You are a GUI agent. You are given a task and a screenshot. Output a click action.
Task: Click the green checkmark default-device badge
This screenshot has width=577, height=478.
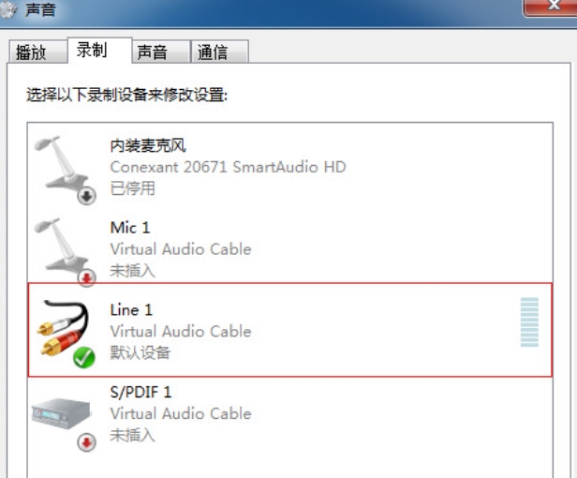click(84, 357)
